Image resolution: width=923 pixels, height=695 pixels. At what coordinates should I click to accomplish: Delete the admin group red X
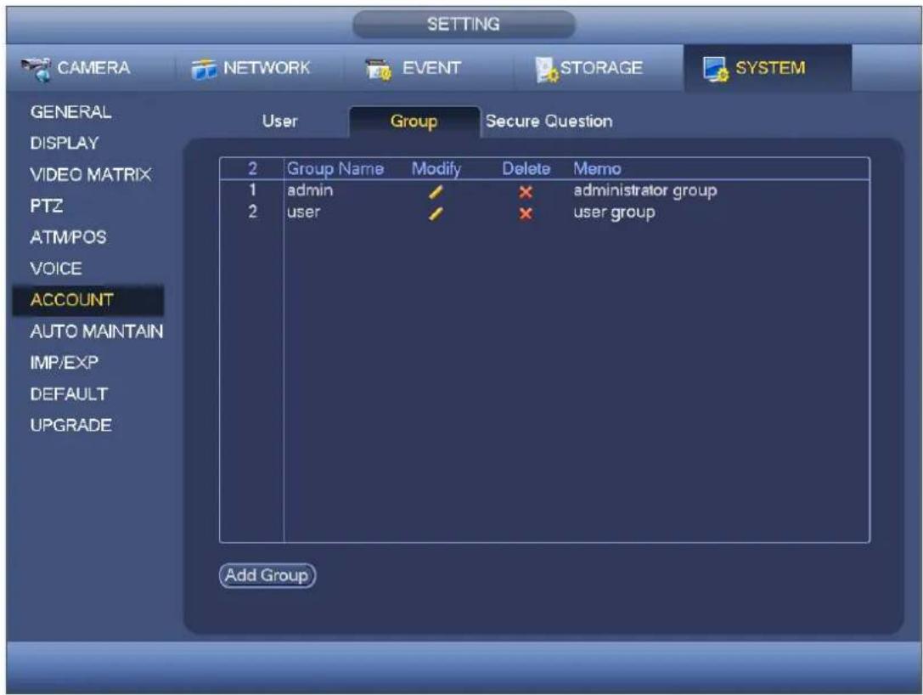[526, 192]
